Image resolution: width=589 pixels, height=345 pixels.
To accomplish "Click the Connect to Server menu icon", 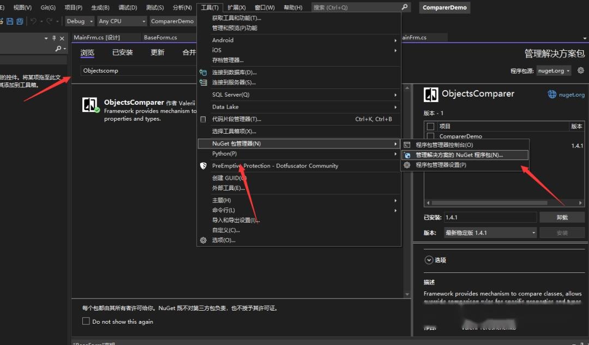I will tap(203, 82).
